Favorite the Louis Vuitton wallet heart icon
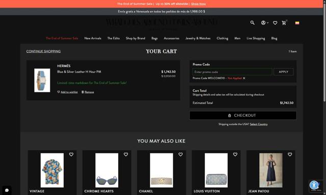This screenshot has width=326, height=195. point(235,154)
